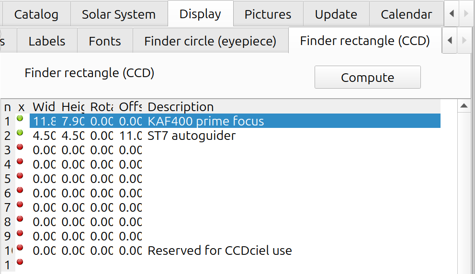The width and height of the screenshot is (475, 274).
Task: Click the Compute button
Action: (x=367, y=77)
